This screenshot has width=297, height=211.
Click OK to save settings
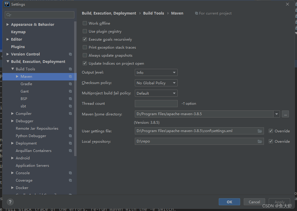tap(229, 202)
